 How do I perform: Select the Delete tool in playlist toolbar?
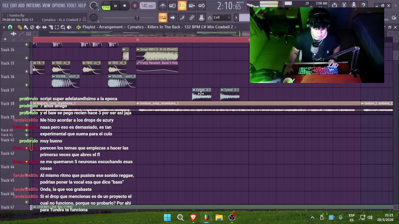click(32, 27)
